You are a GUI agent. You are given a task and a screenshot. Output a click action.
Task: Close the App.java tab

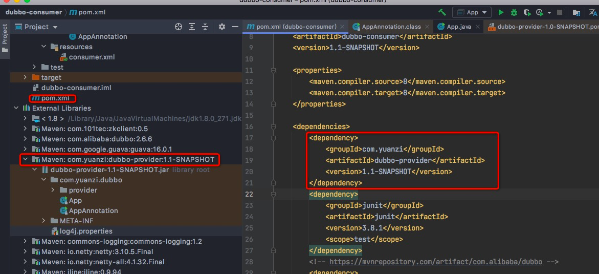pos(477,27)
